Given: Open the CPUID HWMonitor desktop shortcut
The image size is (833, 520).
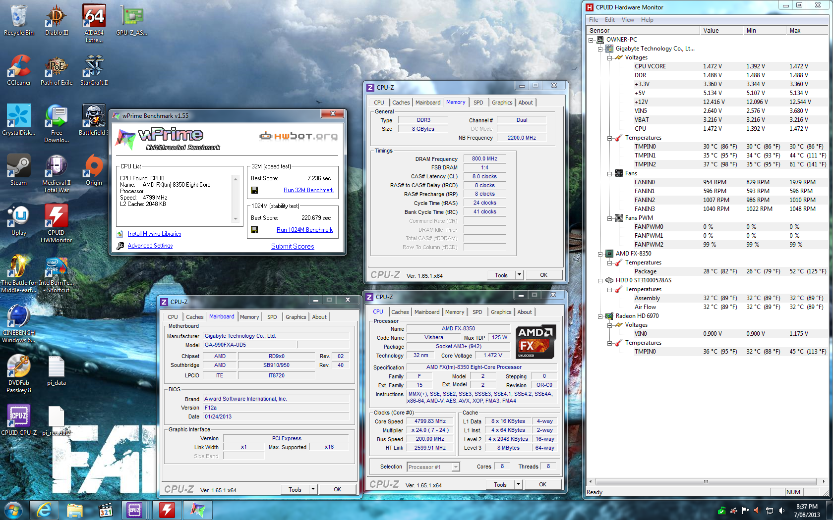Looking at the screenshot, I should 57,223.
